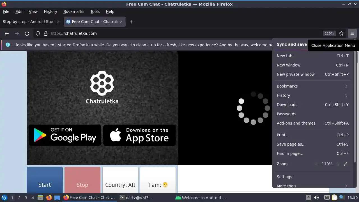The width and height of the screenshot is (359, 202).
Task: Select Save page as...
Action: (312, 144)
